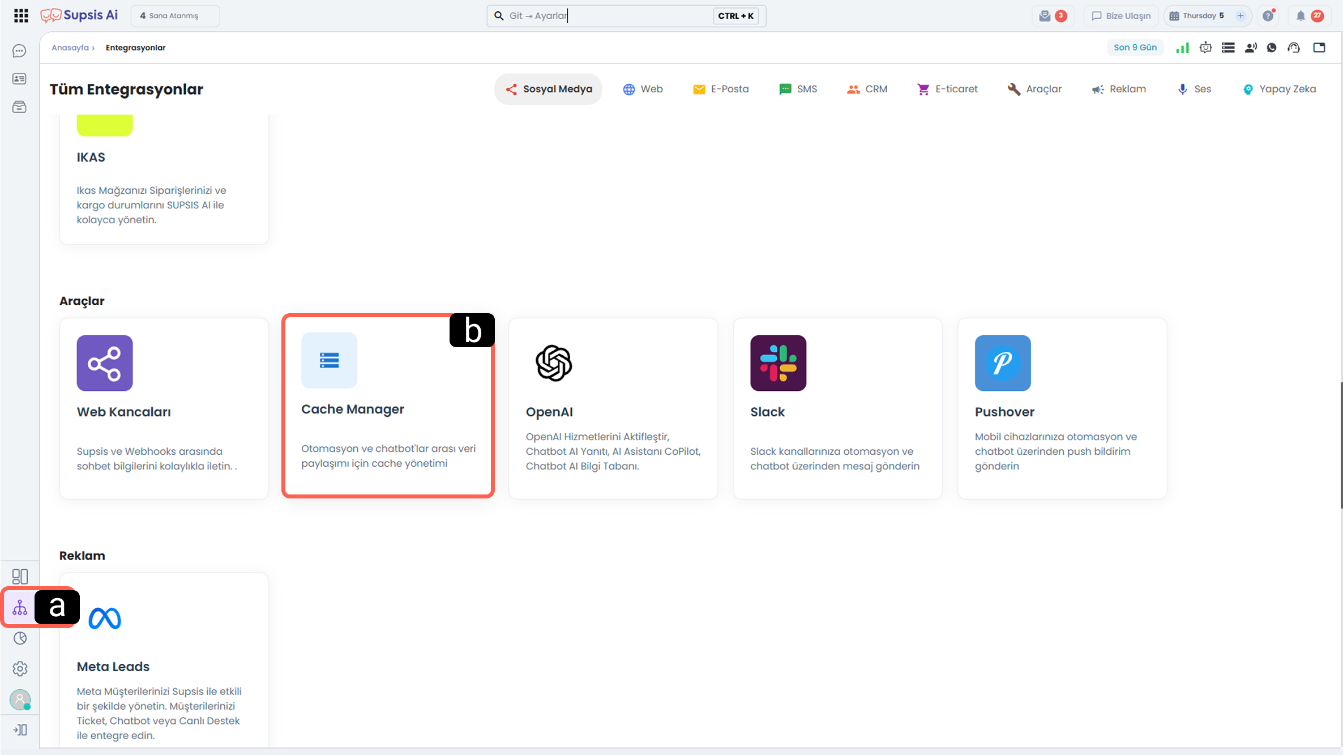Click the CTRL + K shortcut badge
This screenshot has width=1343, height=755.
[x=735, y=16]
